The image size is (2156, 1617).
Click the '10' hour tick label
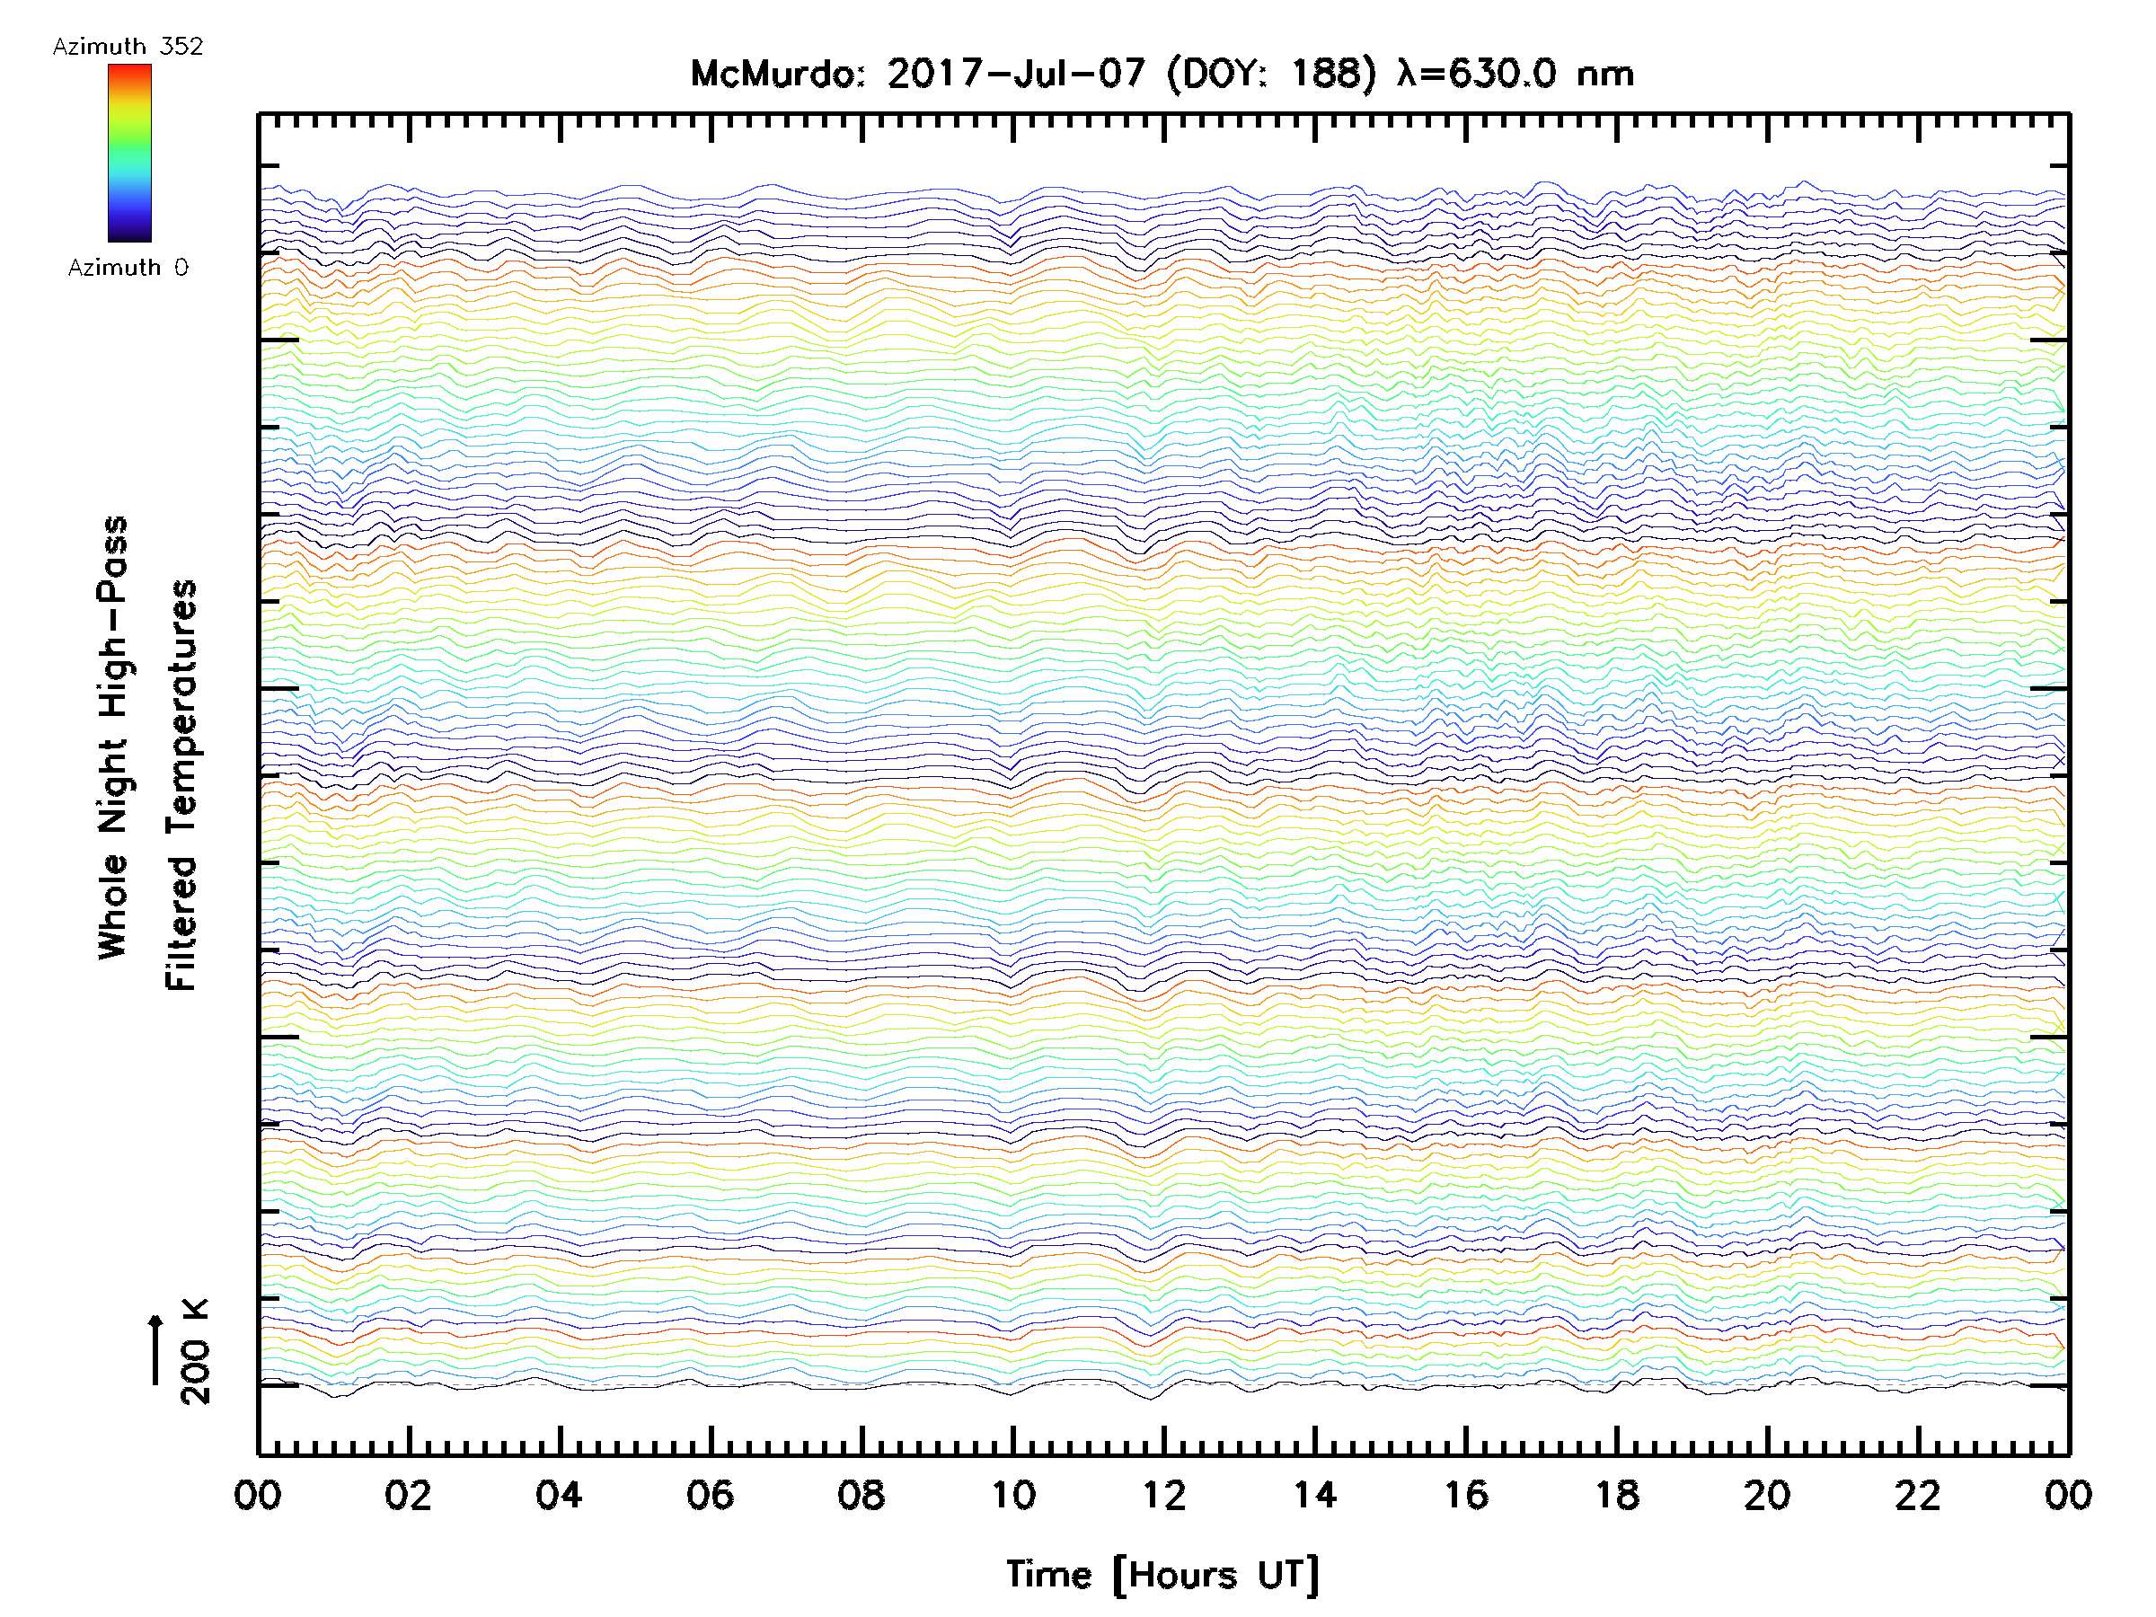1012,1496
